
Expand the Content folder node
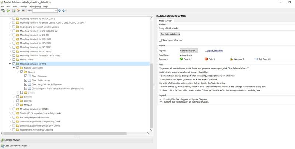(18, 93)
